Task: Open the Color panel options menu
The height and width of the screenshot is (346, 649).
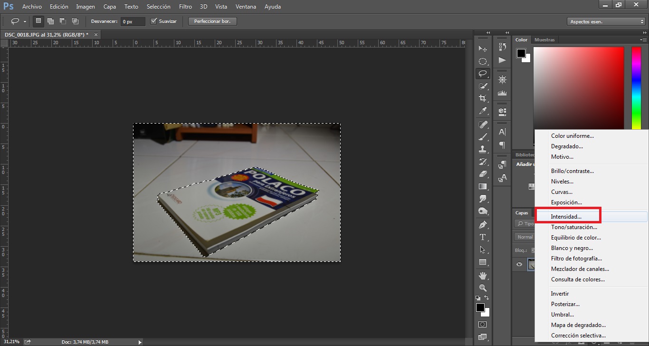Action: pos(643,40)
